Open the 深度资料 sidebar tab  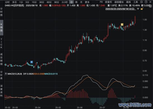1,91
